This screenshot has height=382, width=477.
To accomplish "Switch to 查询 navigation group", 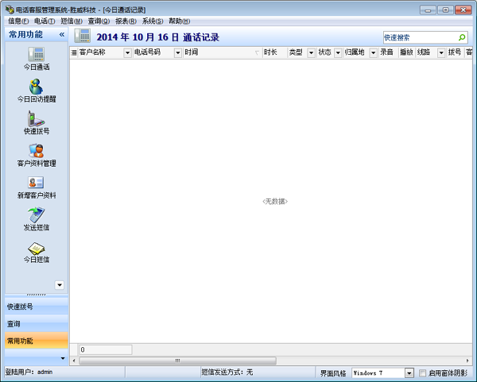I will 37,324.
